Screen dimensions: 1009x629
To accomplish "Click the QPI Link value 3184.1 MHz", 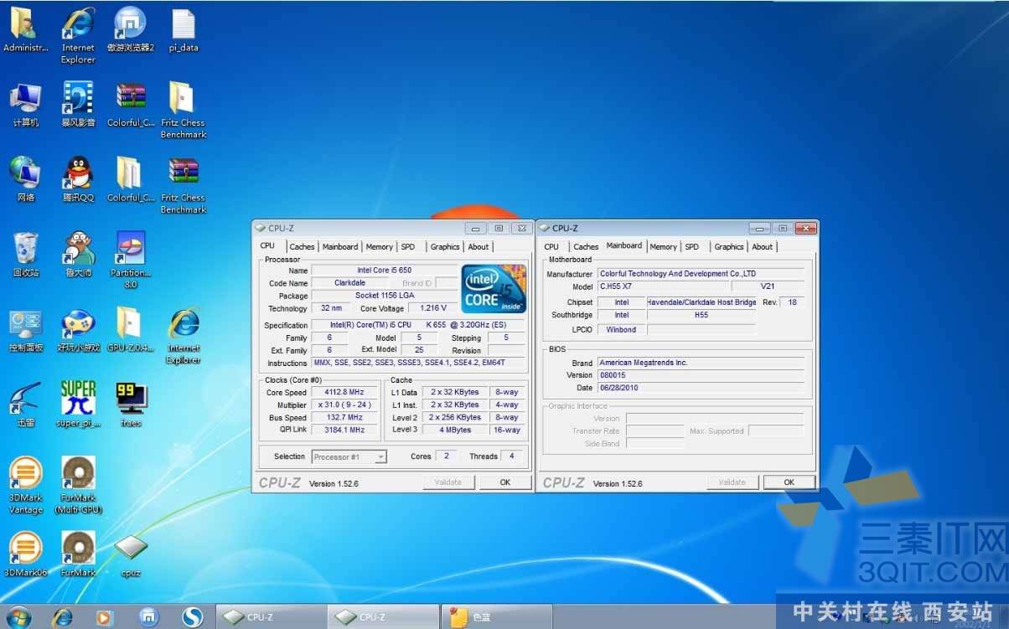I will [345, 430].
